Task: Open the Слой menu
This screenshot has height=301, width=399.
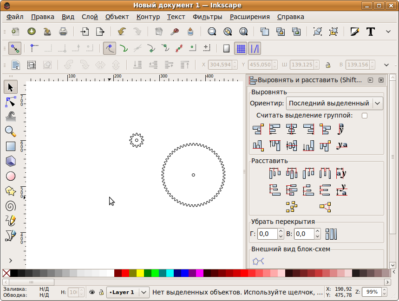Action: click(90, 17)
